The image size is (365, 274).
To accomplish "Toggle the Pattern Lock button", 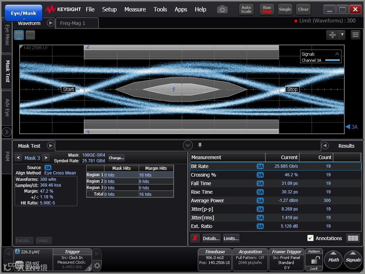I will tap(314, 260).
